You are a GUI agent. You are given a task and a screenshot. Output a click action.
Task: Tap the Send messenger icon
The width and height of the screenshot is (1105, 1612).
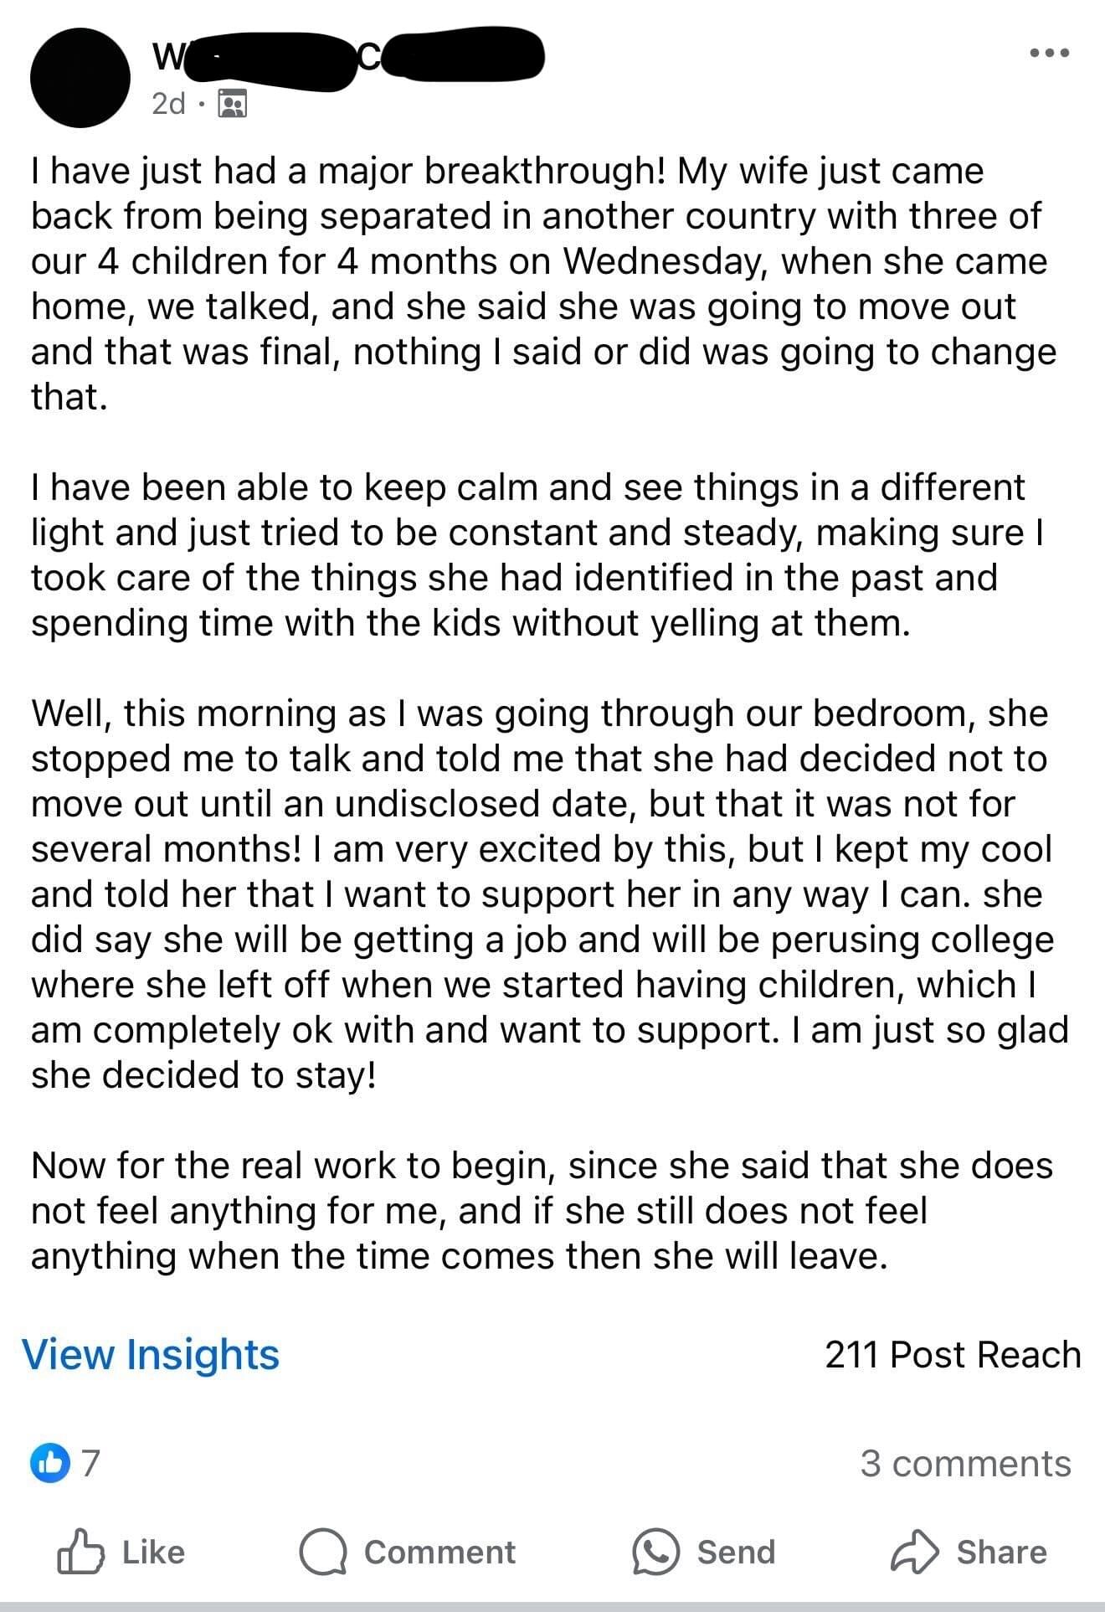pos(655,1552)
